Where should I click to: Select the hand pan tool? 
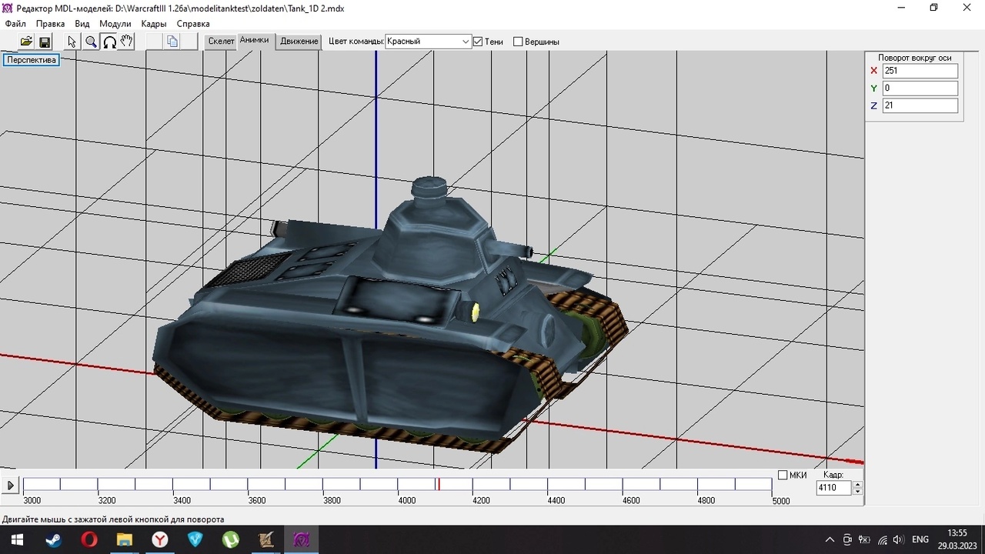pyautogui.click(x=127, y=42)
